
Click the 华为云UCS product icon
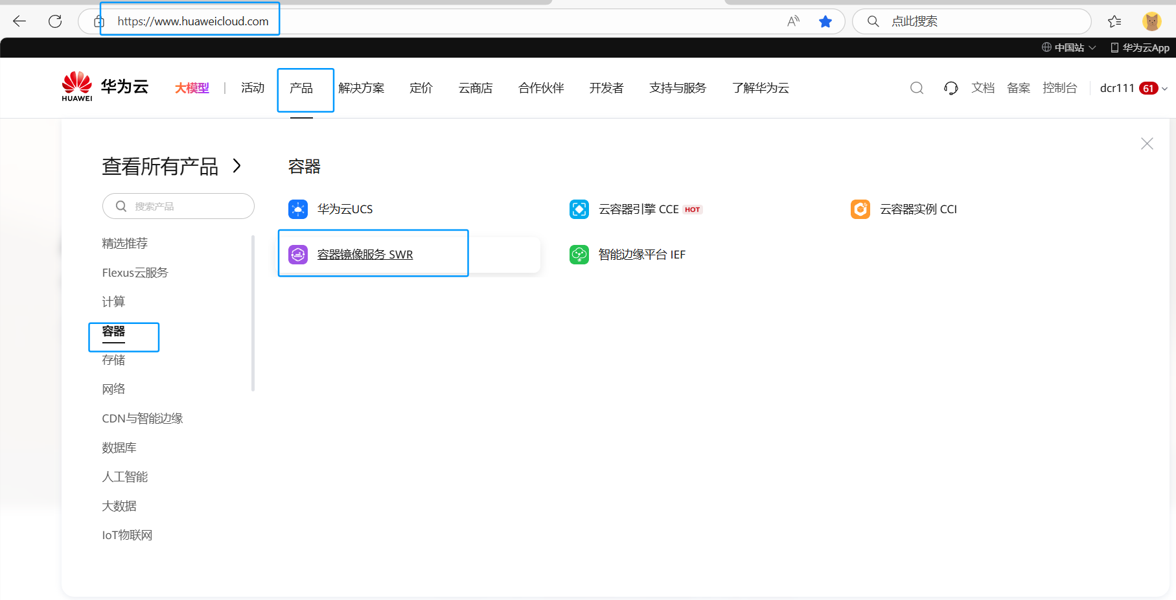[298, 209]
